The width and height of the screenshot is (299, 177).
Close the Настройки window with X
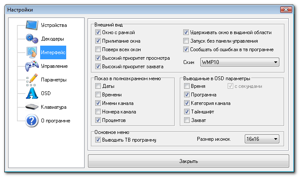coord(286,9)
